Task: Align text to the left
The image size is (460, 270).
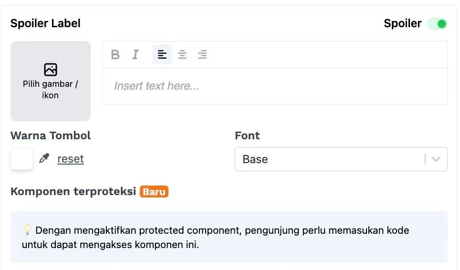Action: 162,54
